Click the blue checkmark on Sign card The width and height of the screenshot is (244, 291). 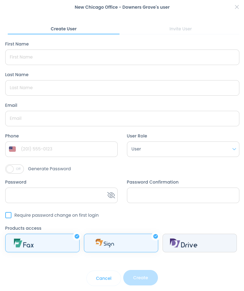click(155, 237)
